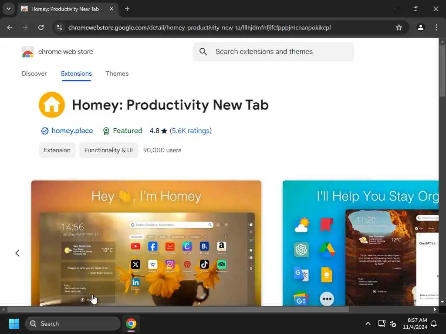The height and width of the screenshot is (334, 446).
Task: Click the chrome web store title
Action: tap(65, 52)
